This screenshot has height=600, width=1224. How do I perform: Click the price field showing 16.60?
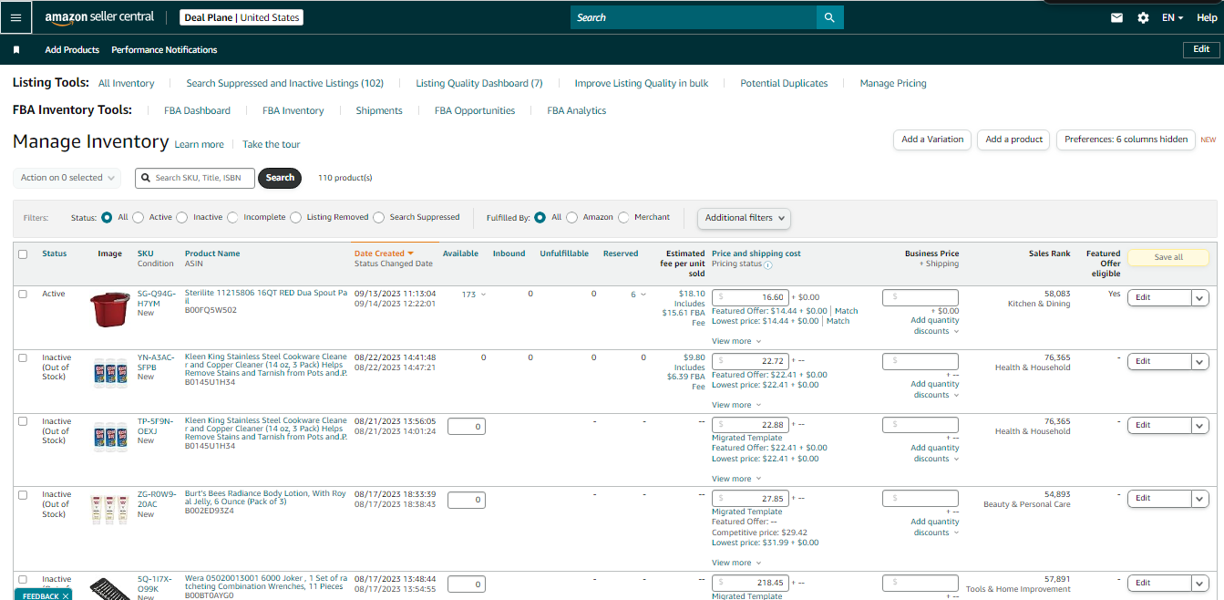tap(750, 297)
